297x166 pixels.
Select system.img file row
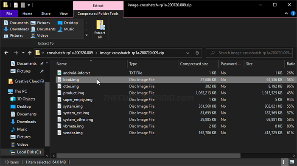tap(176, 106)
